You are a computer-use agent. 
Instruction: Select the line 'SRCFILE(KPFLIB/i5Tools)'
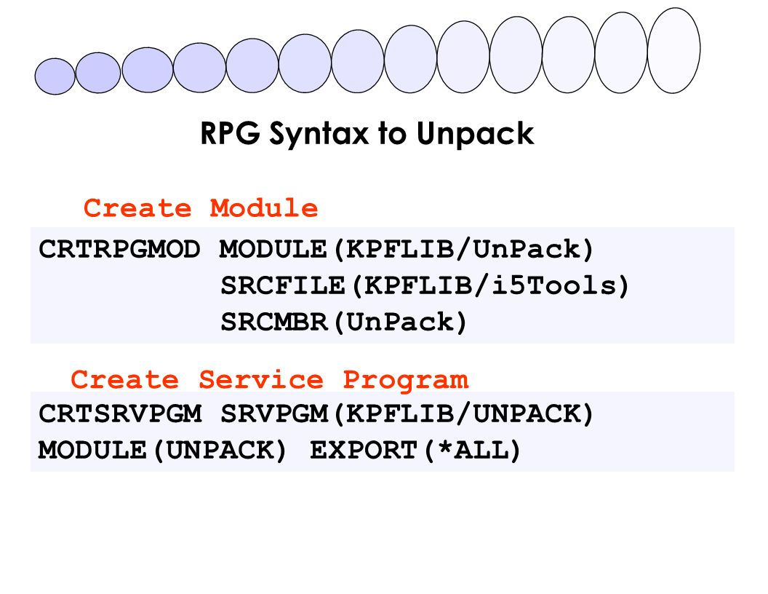pyautogui.click(x=425, y=286)
